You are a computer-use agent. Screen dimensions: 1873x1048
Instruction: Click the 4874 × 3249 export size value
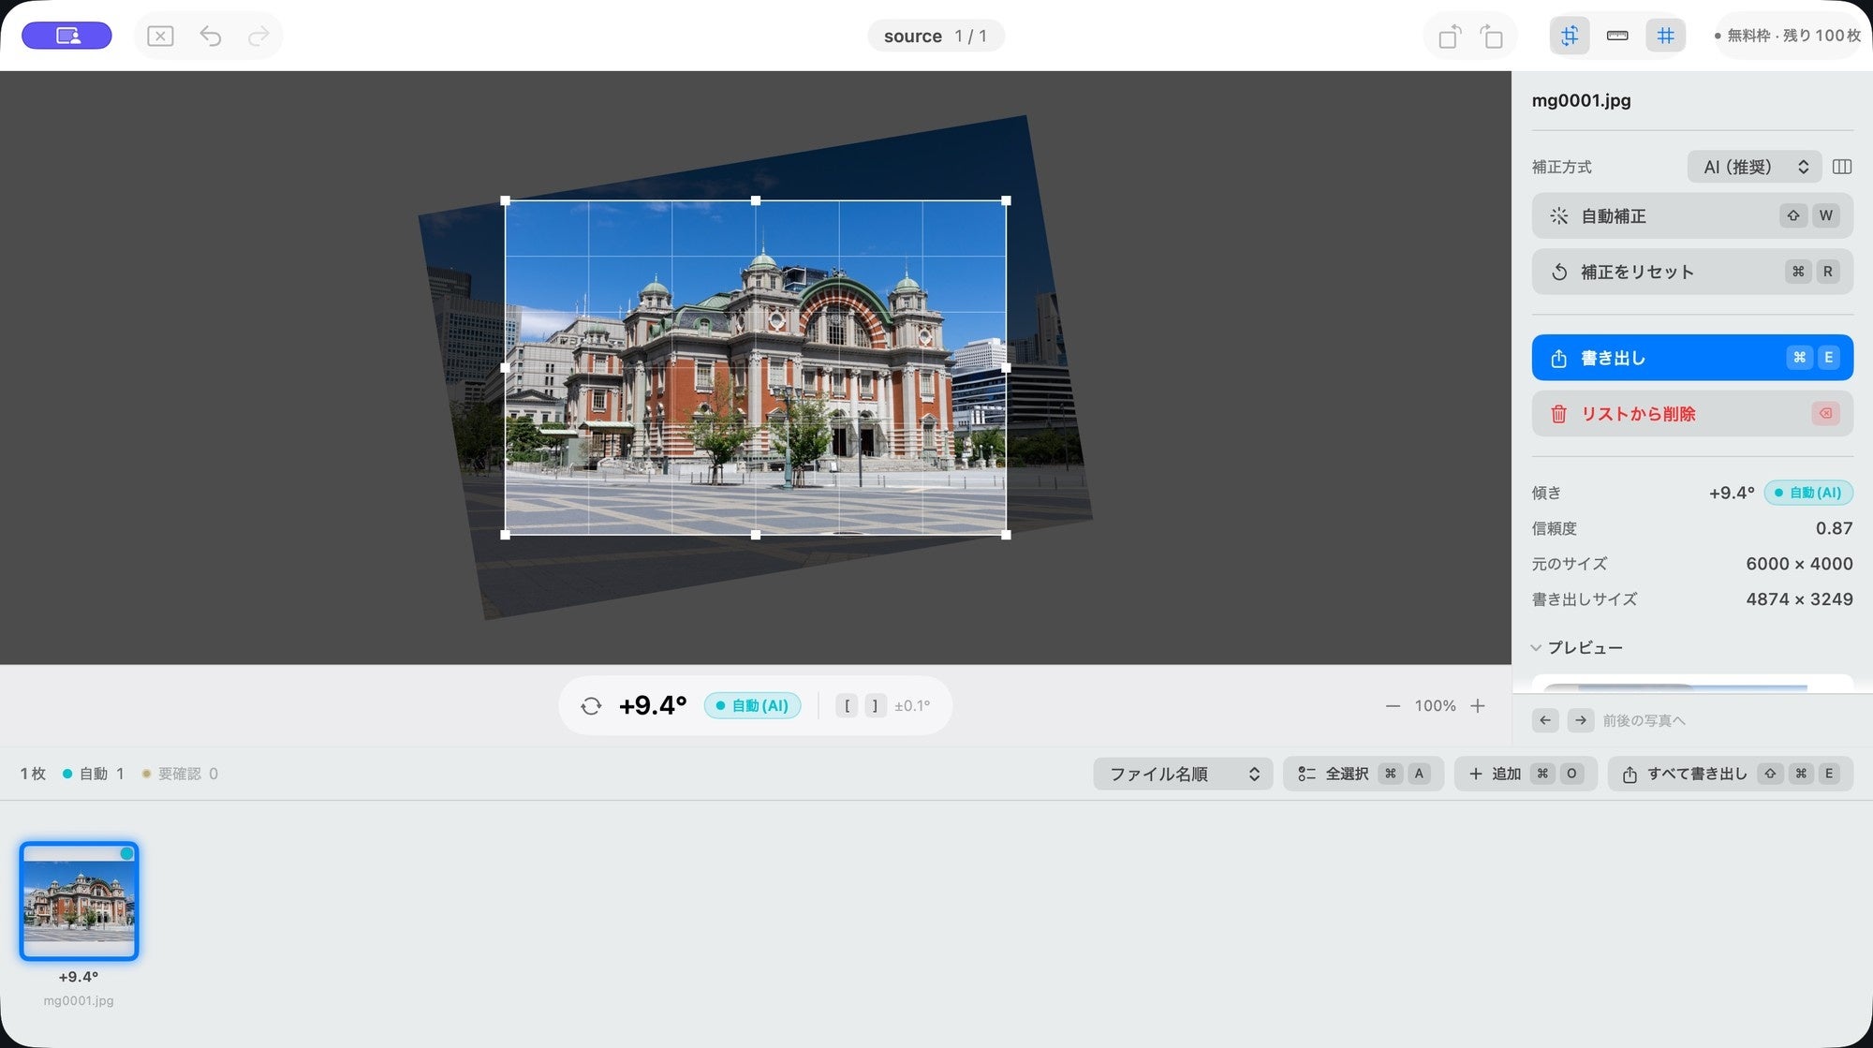pos(1799,599)
